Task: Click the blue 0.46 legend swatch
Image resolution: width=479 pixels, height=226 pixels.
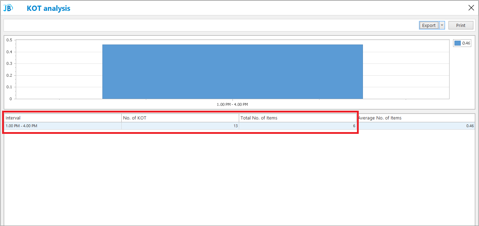Action: [458, 43]
